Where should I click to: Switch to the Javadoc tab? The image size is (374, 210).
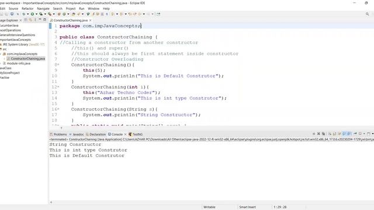[x=77, y=134]
